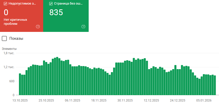
Task: Click the 12.12.2025 date label
Action: pos(151,100)
